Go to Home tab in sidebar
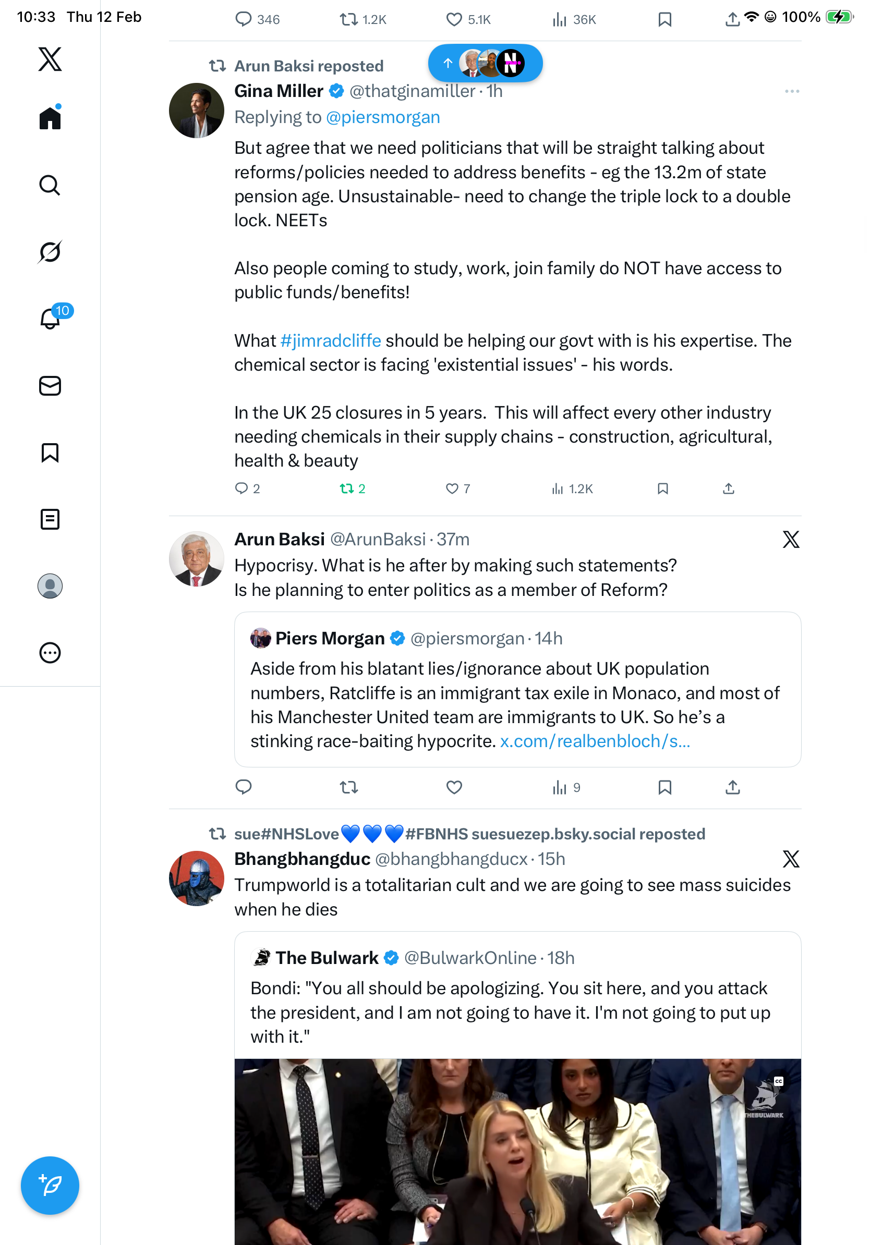 pyautogui.click(x=50, y=118)
